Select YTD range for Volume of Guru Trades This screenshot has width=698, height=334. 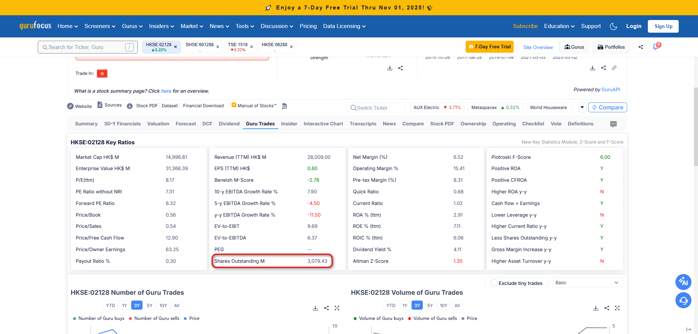(x=391, y=306)
